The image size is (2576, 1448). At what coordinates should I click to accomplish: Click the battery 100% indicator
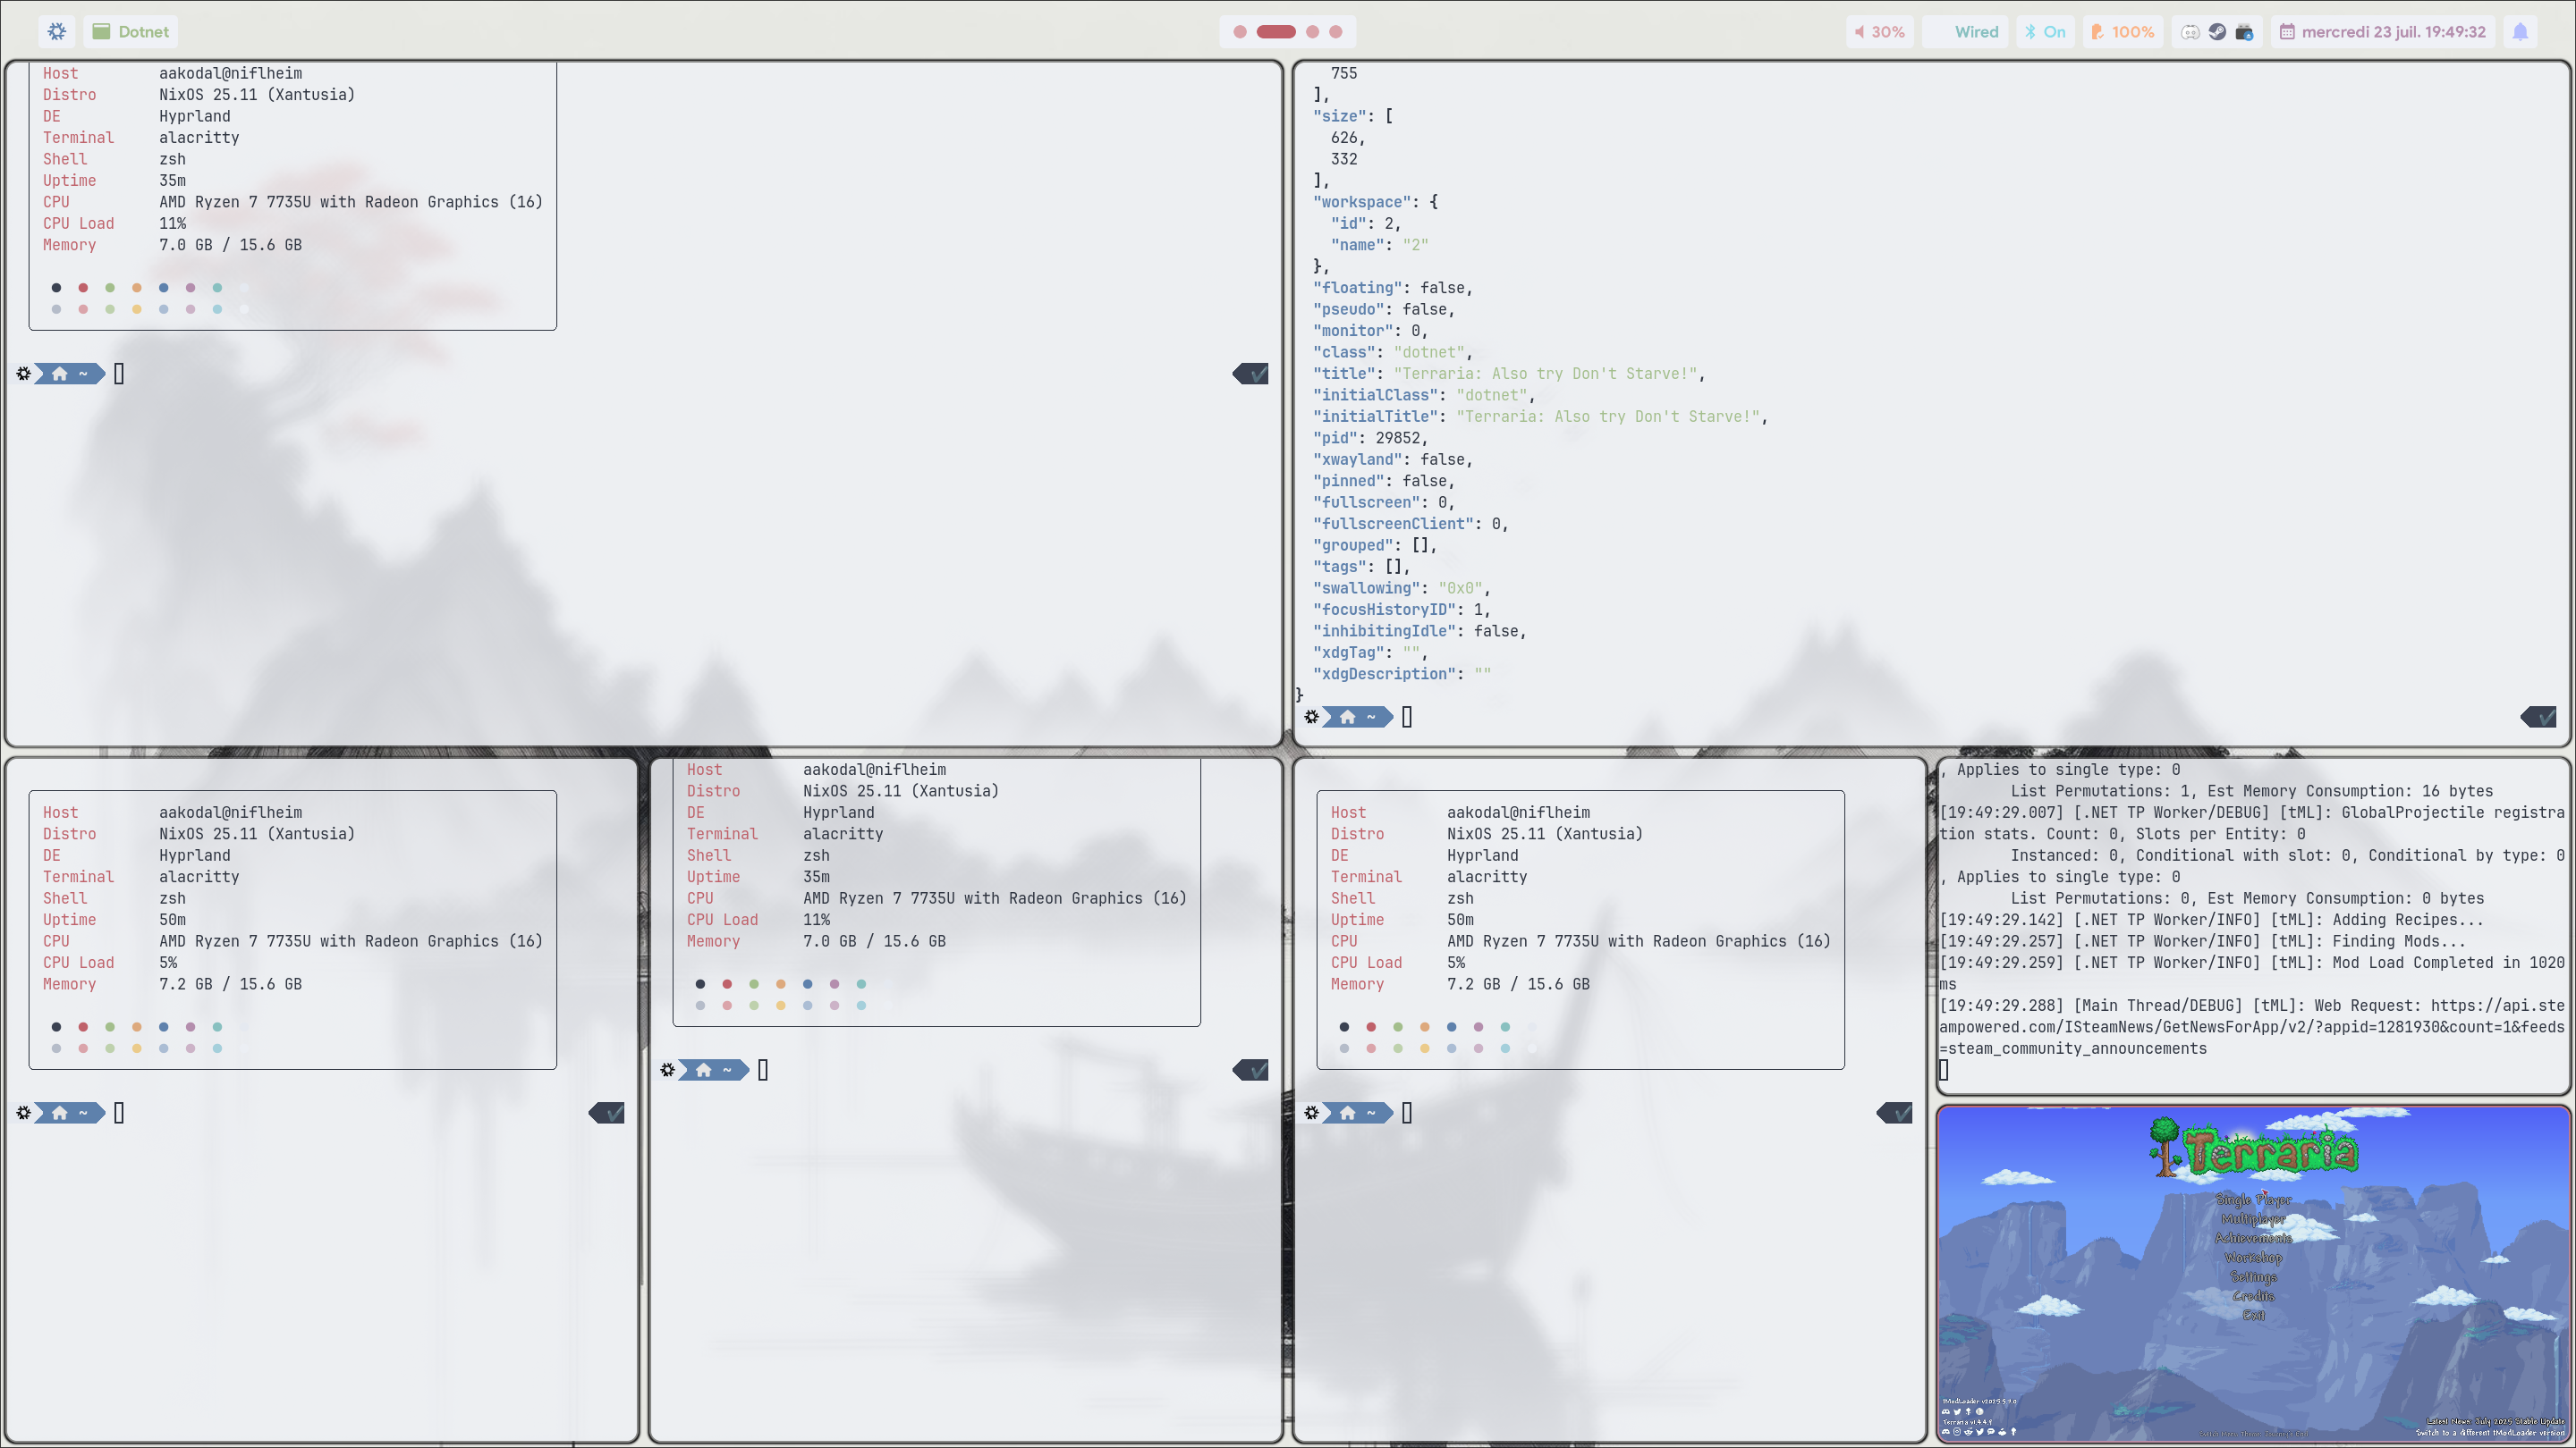(2123, 31)
